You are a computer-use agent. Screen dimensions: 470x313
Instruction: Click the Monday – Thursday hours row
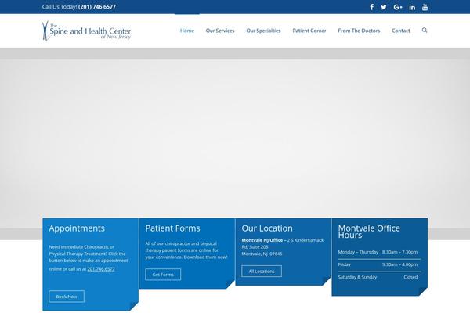click(x=378, y=252)
